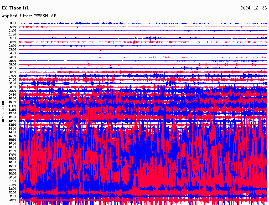Click the 11:00 time label
Image resolution: width=269 pixels, height=205 pixels.
click(x=12, y=106)
